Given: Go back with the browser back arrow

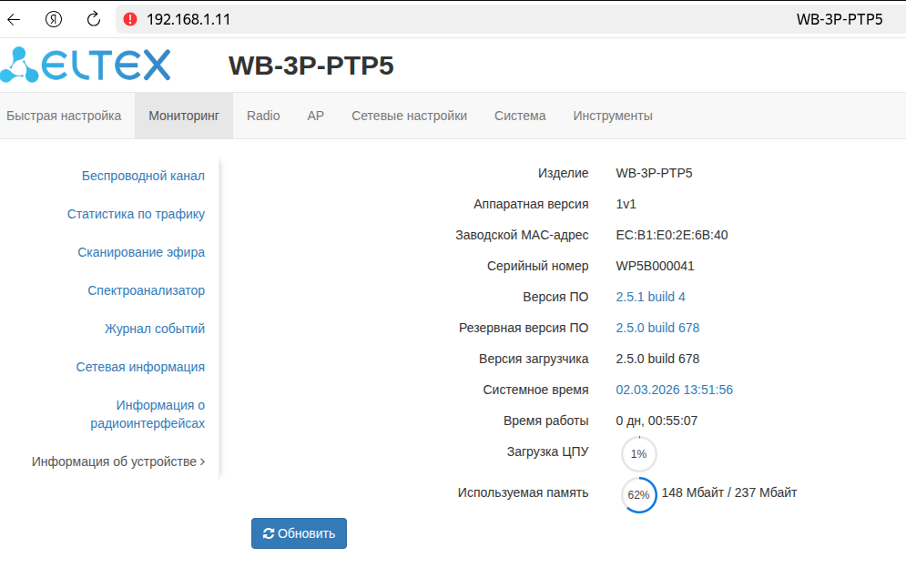Looking at the screenshot, I should (x=14, y=19).
